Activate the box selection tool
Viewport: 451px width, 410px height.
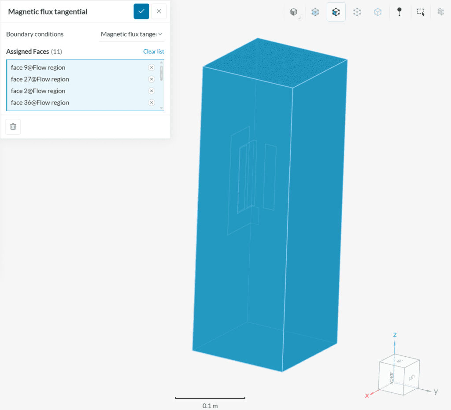click(x=420, y=11)
